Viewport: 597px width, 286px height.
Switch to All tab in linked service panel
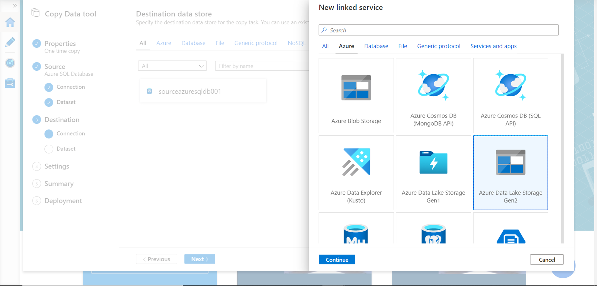tap(325, 46)
